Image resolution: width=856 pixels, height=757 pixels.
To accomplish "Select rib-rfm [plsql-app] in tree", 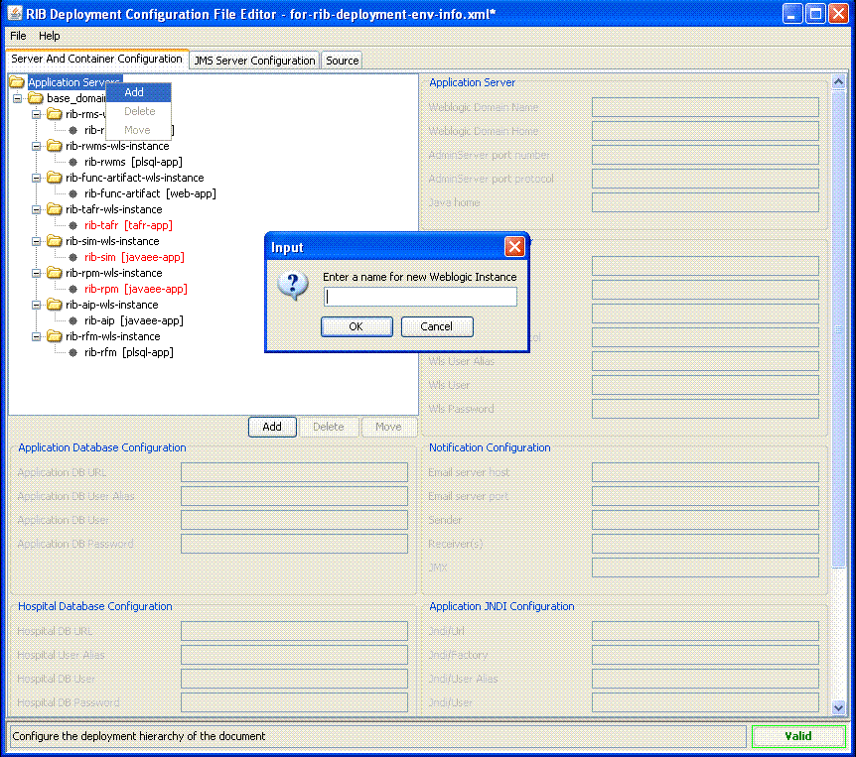I will coord(129,352).
